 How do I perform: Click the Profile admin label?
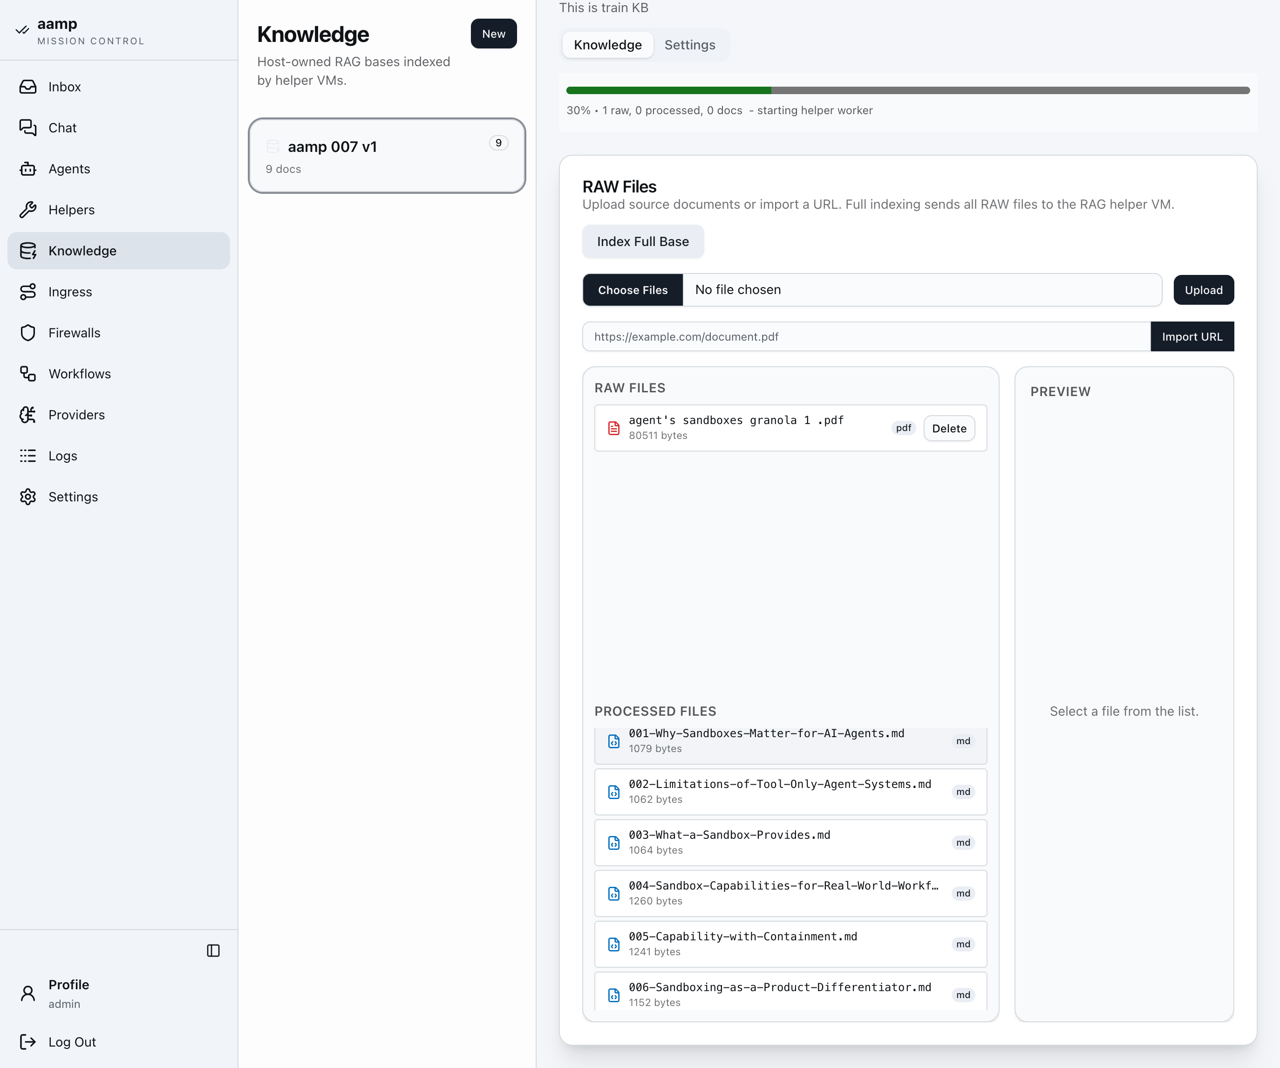pos(69,993)
